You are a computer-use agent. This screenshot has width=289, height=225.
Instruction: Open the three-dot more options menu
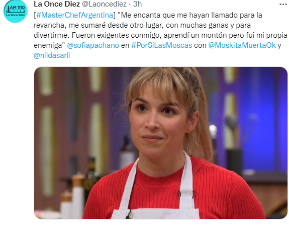tap(283, 4)
